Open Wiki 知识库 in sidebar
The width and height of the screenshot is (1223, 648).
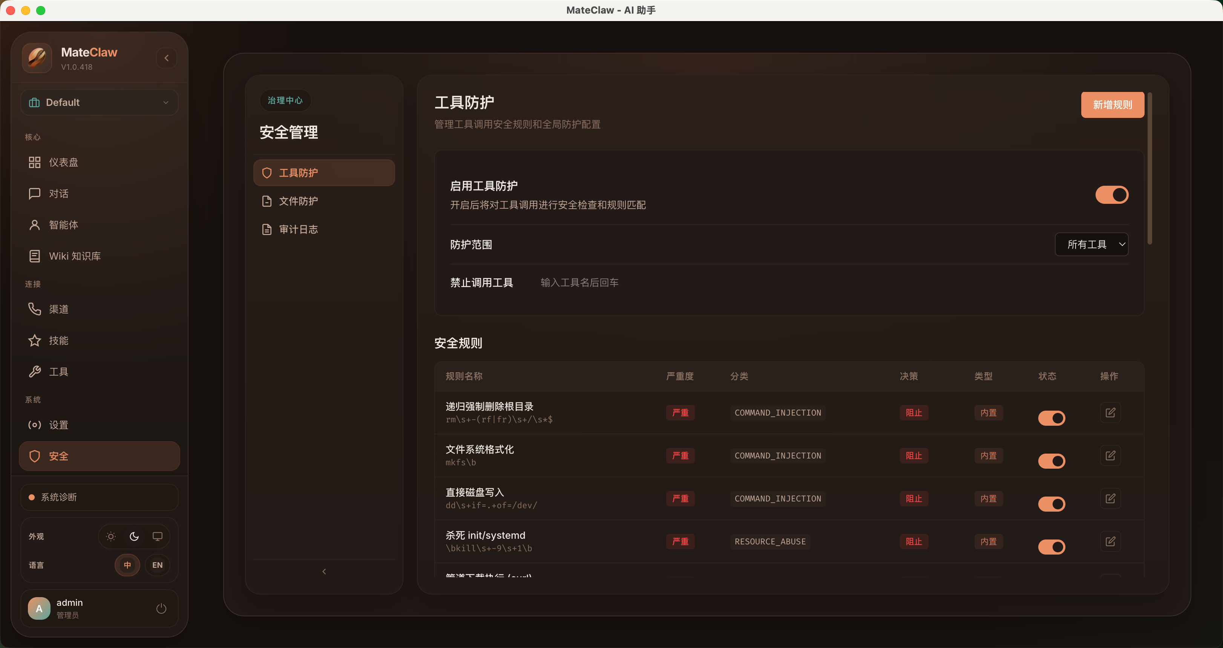tap(75, 256)
